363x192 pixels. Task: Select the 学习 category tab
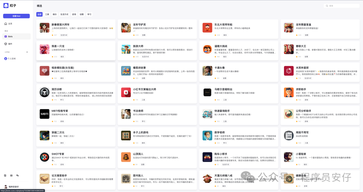(x=89, y=14)
